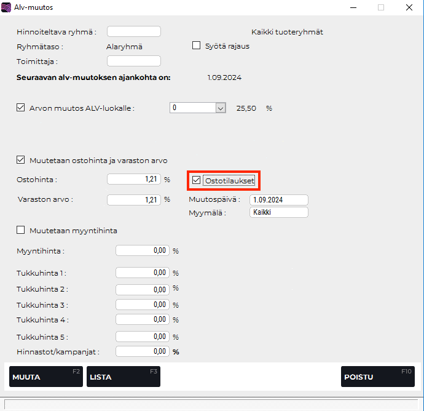Toggle the Ostotilaukset checkbox

click(x=197, y=180)
